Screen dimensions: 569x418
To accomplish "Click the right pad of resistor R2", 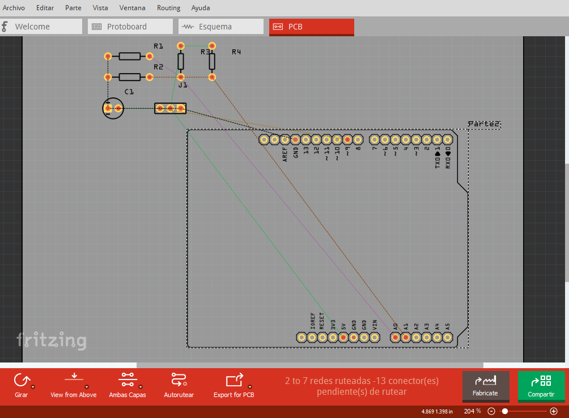I will click(x=150, y=77).
